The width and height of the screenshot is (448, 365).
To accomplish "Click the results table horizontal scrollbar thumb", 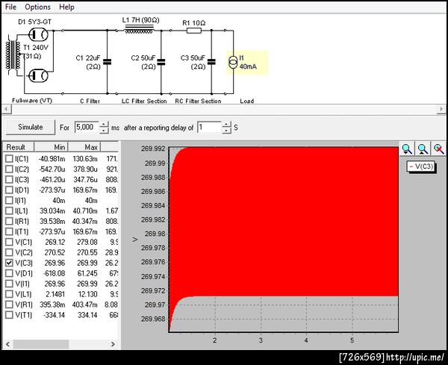I will click(x=41, y=344).
